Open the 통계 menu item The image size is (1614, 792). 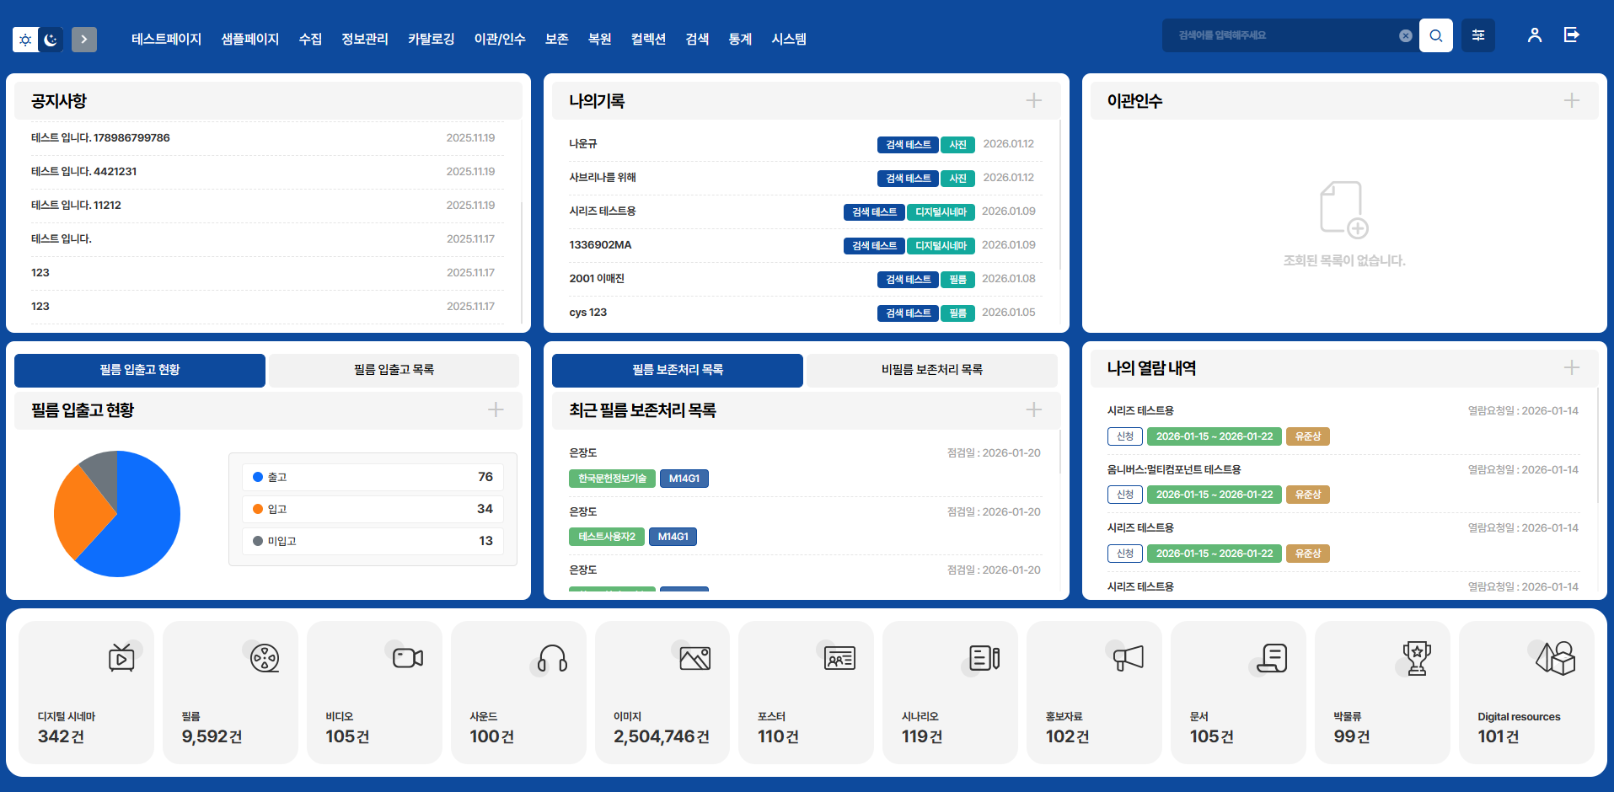(739, 39)
